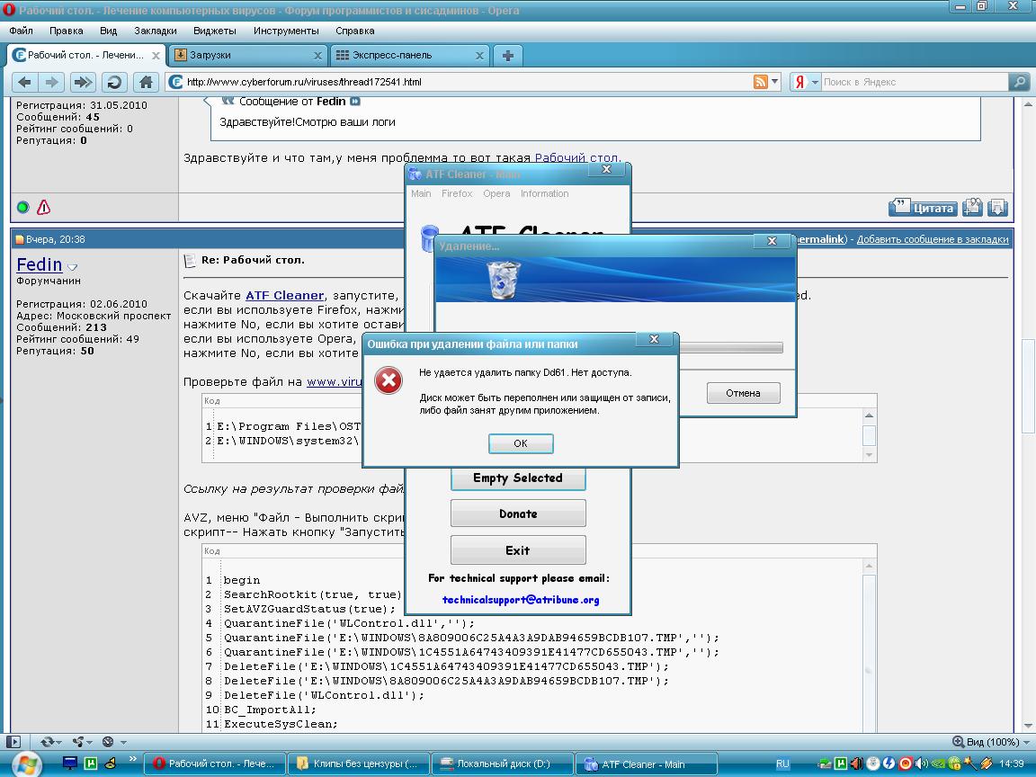Toggle Opera panel button in status bar

pos(13,742)
